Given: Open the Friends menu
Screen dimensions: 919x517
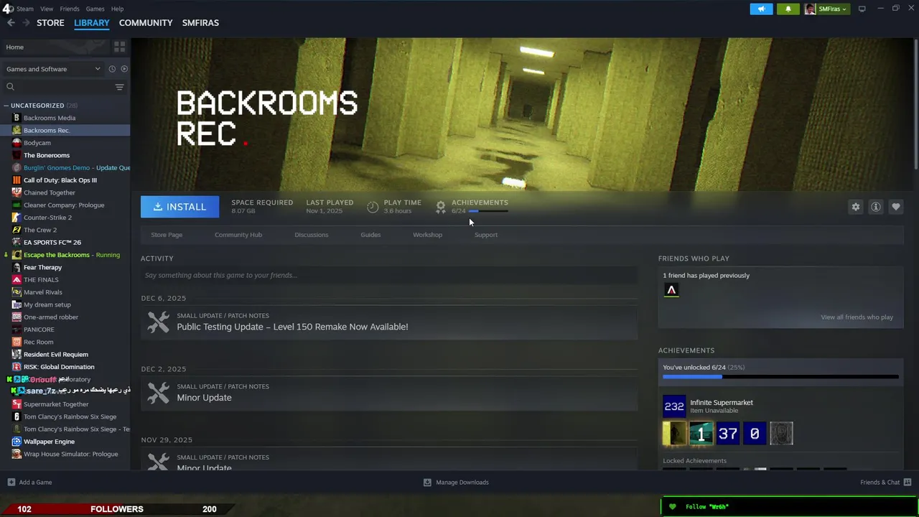Looking at the screenshot, I should [70, 9].
